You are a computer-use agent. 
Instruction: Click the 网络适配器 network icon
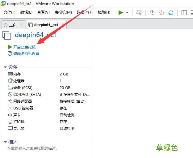click(10, 101)
